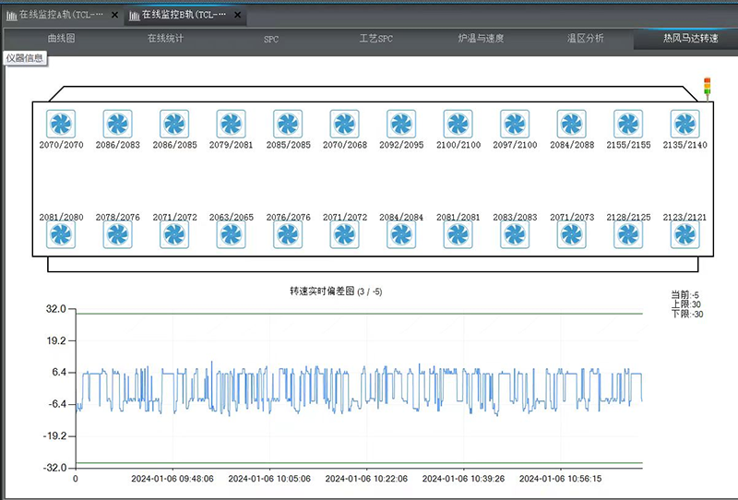Go to the 炉温与速度 tab

click(x=481, y=40)
